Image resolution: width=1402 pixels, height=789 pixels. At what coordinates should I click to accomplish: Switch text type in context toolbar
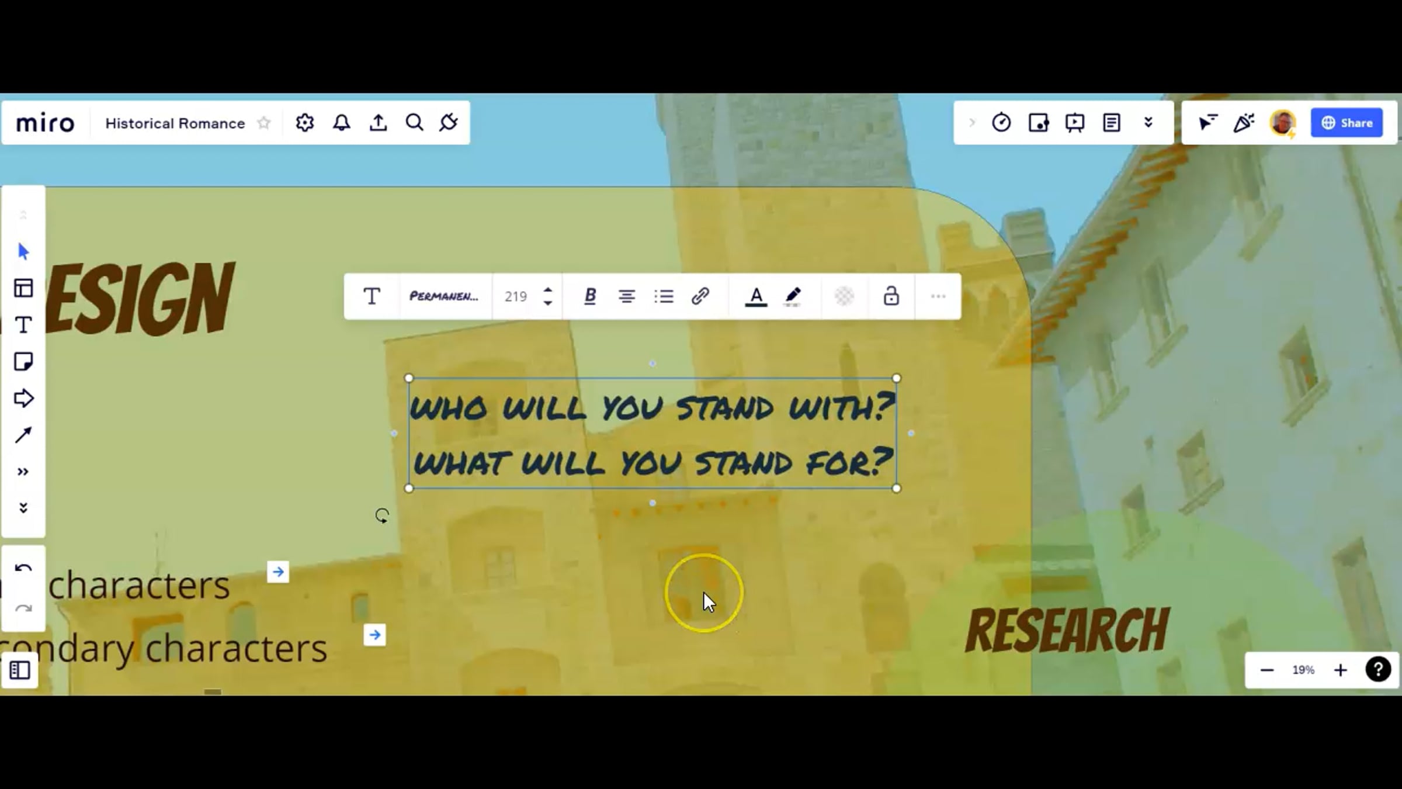372,296
